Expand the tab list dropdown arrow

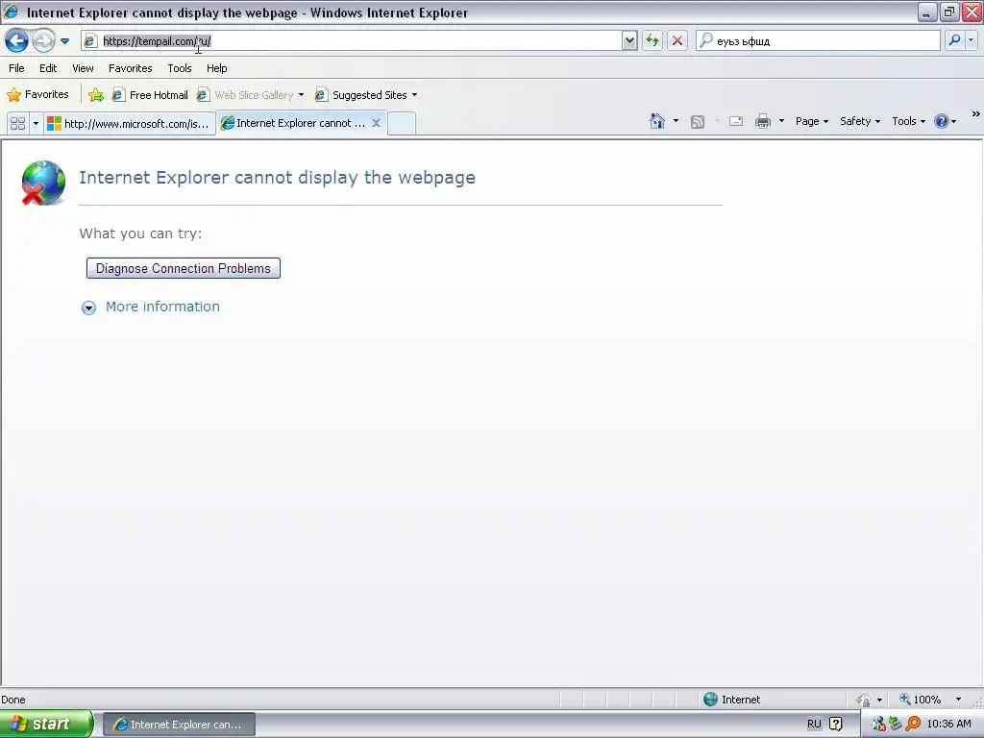36,124
